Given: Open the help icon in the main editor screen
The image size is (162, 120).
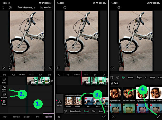Looking at the screenshot, I should tap(10, 8).
